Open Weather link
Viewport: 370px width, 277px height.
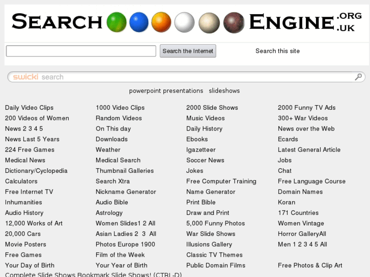click(x=108, y=150)
